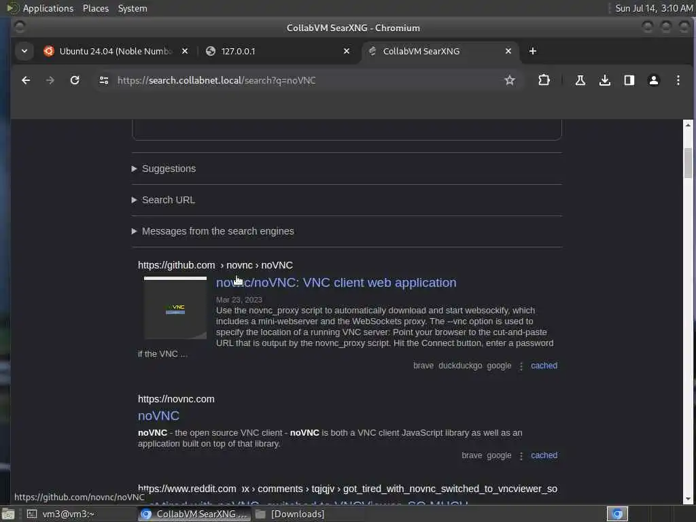696x522 pixels.
Task: Click the noVNC GitHub result thumbnail
Action: (175, 308)
